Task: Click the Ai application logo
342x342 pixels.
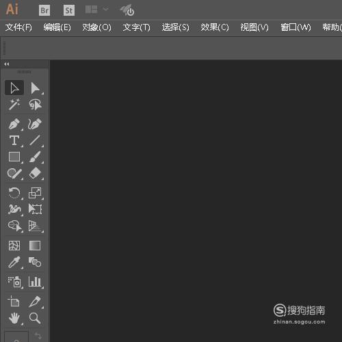Action: point(12,10)
